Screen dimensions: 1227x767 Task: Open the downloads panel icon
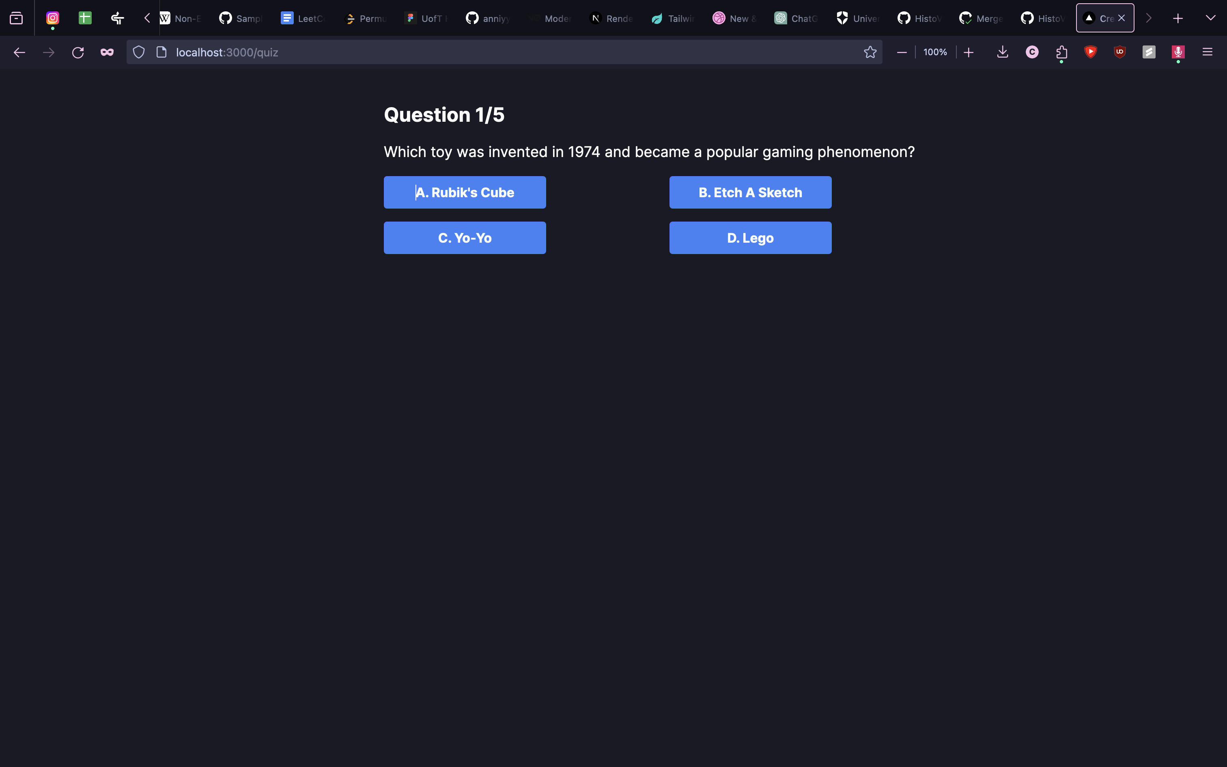pos(1002,52)
